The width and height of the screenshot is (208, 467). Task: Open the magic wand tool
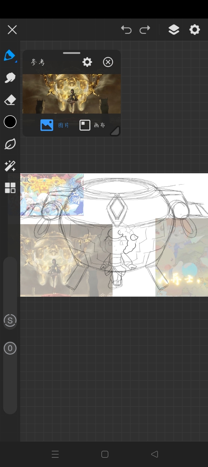click(x=10, y=166)
